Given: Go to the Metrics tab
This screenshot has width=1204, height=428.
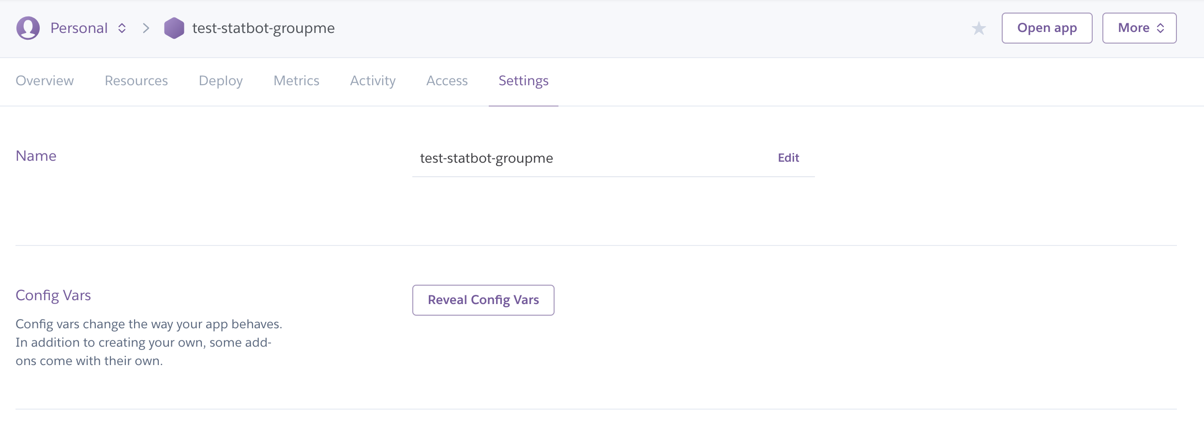Looking at the screenshot, I should click(x=296, y=80).
